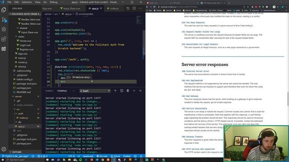
Task: Open errors and warnings count in the status bar
Action: pos(42,156)
